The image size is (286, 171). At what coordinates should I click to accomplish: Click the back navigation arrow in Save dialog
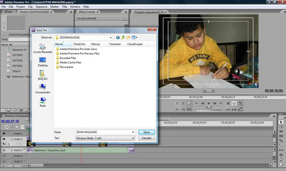click(x=118, y=37)
